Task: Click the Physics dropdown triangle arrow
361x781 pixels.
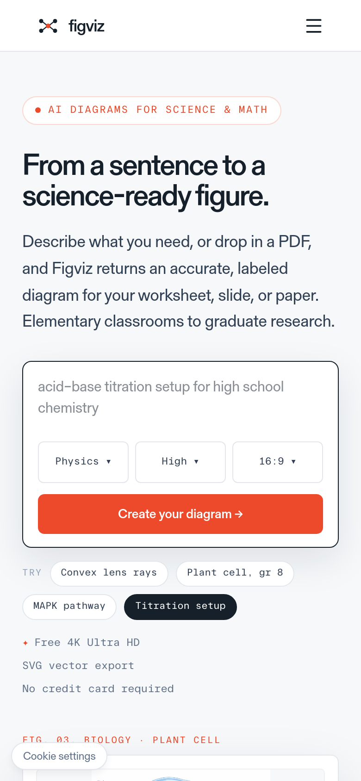Action: tap(109, 462)
